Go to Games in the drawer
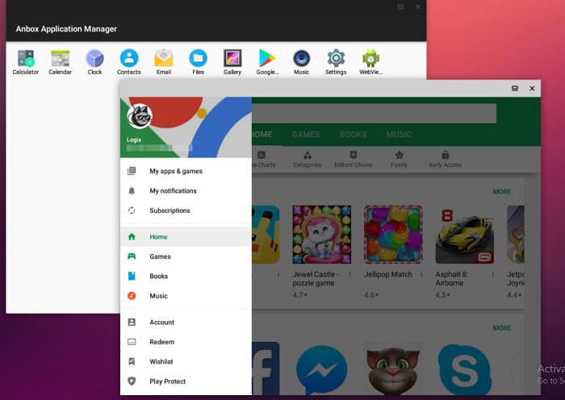This screenshot has height=400, width=565. point(186,256)
